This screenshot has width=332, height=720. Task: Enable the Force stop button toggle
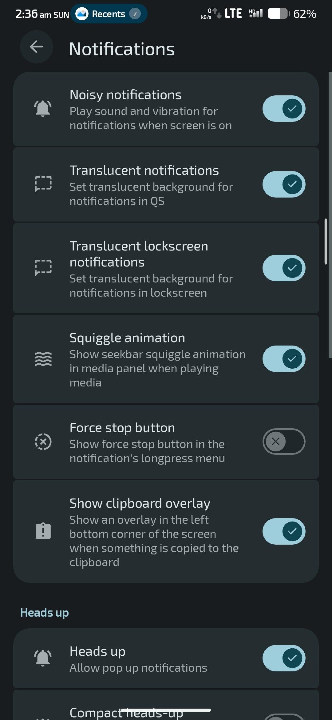tap(284, 442)
